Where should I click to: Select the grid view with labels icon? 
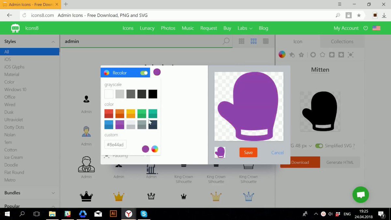point(253,41)
